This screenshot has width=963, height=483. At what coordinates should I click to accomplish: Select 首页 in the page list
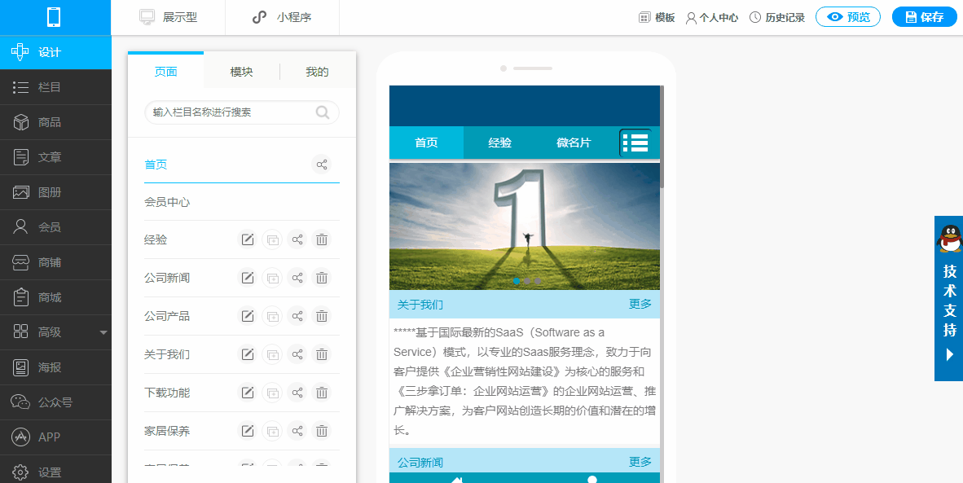tap(156, 165)
